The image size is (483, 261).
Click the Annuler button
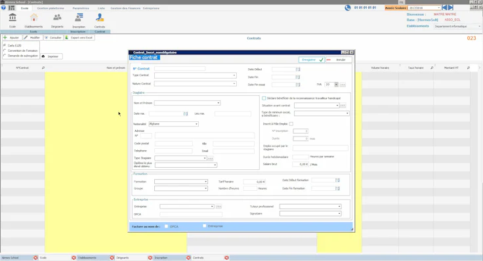point(339,60)
